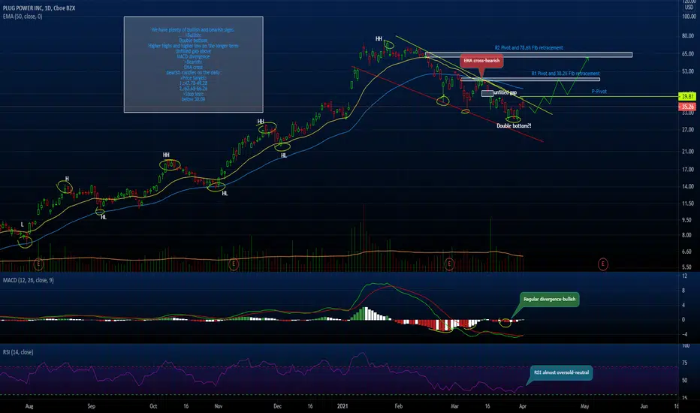This screenshot has height=413, width=700.
Task: Click the single H swing label
Action: (67, 179)
